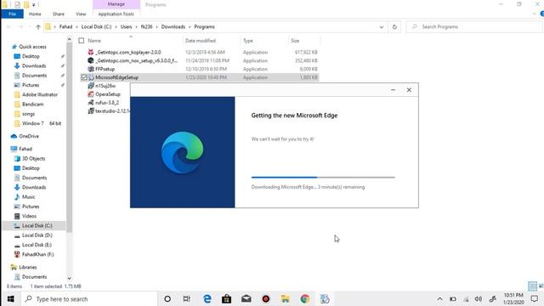Click the taskbar search box
This screenshot has height=306, width=544.
coord(89,298)
